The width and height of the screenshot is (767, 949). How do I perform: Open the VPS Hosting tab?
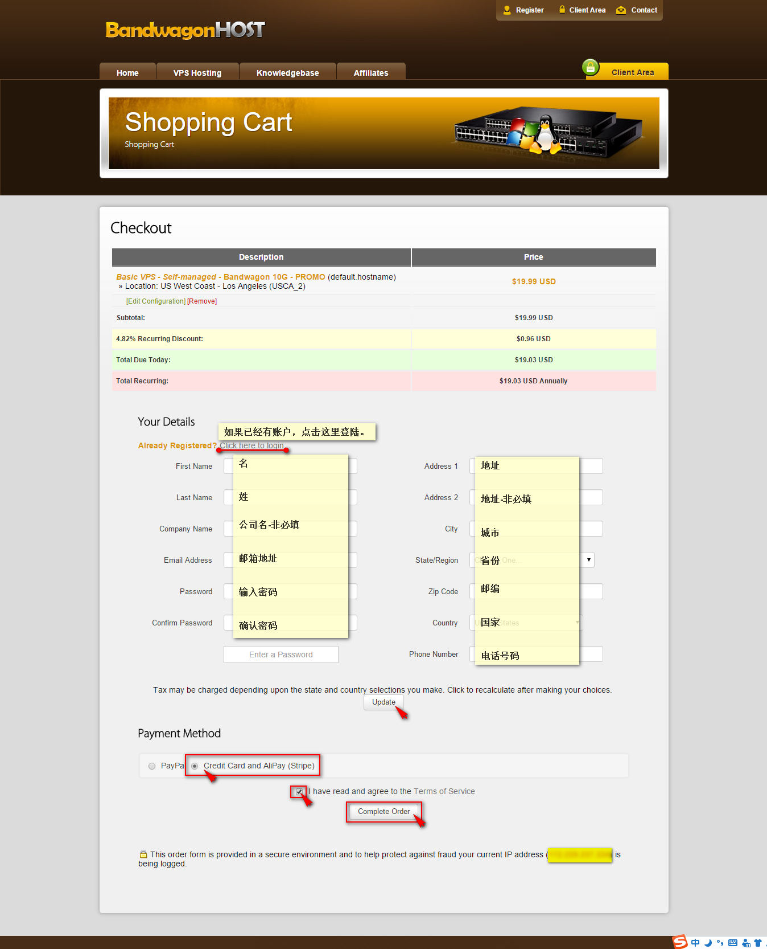(197, 72)
